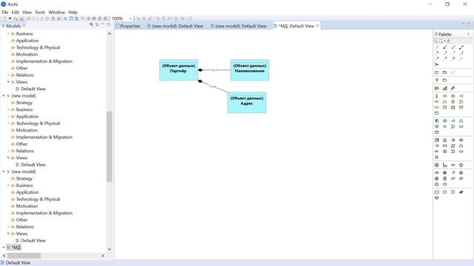Maximize the diagram editor area
This screenshot has width=474, height=266.
(469, 24)
